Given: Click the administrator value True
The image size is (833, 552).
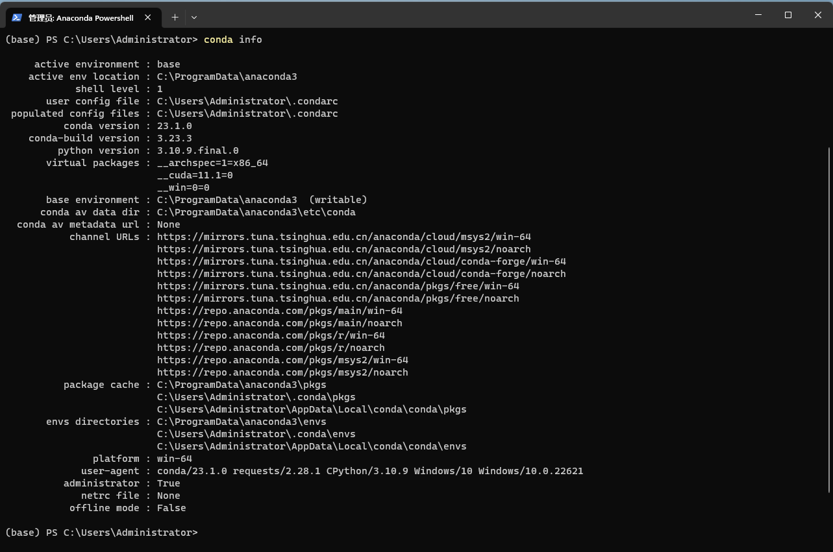Looking at the screenshot, I should point(169,483).
